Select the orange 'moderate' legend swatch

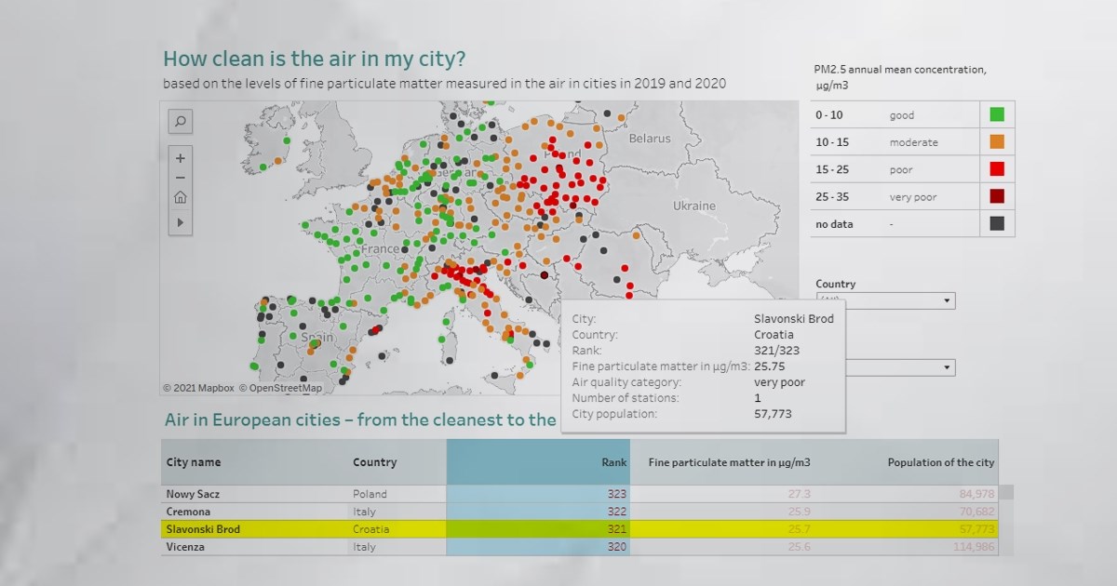click(x=997, y=142)
